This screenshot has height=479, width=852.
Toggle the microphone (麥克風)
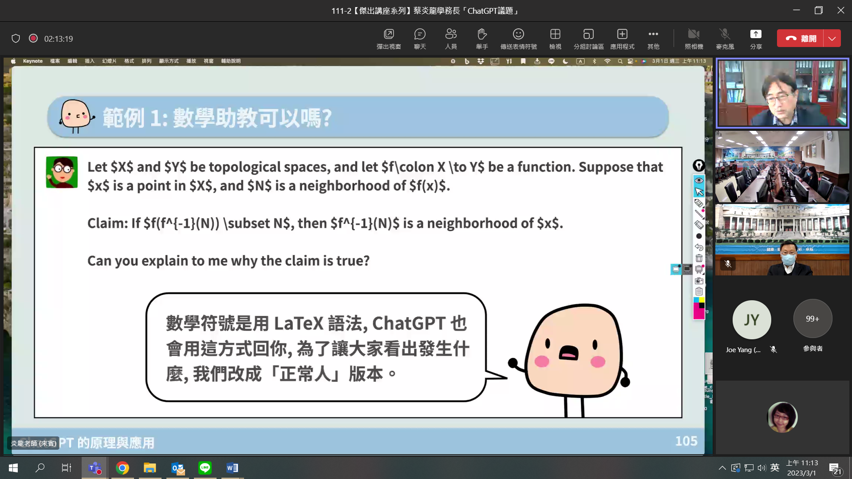[725, 39]
